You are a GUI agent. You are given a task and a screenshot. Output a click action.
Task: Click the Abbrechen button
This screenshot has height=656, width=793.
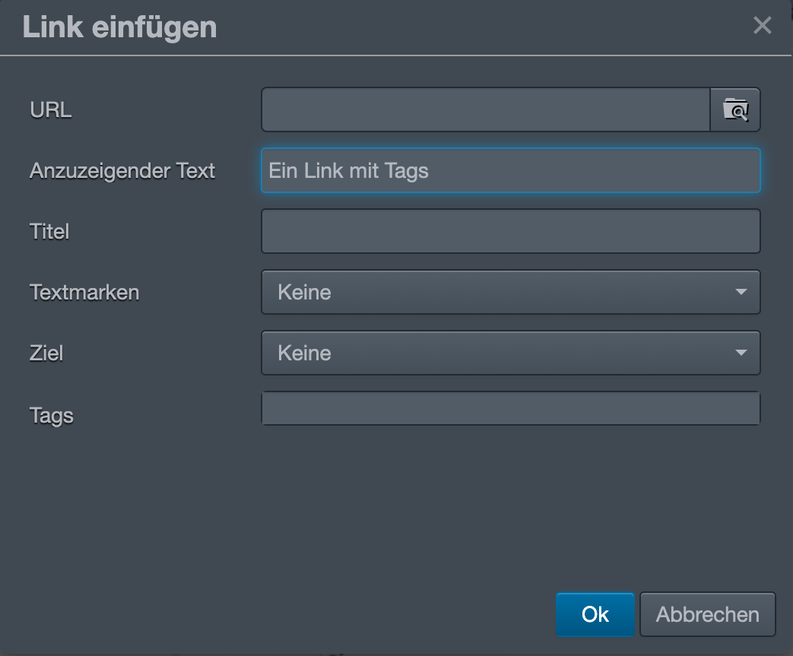708,614
